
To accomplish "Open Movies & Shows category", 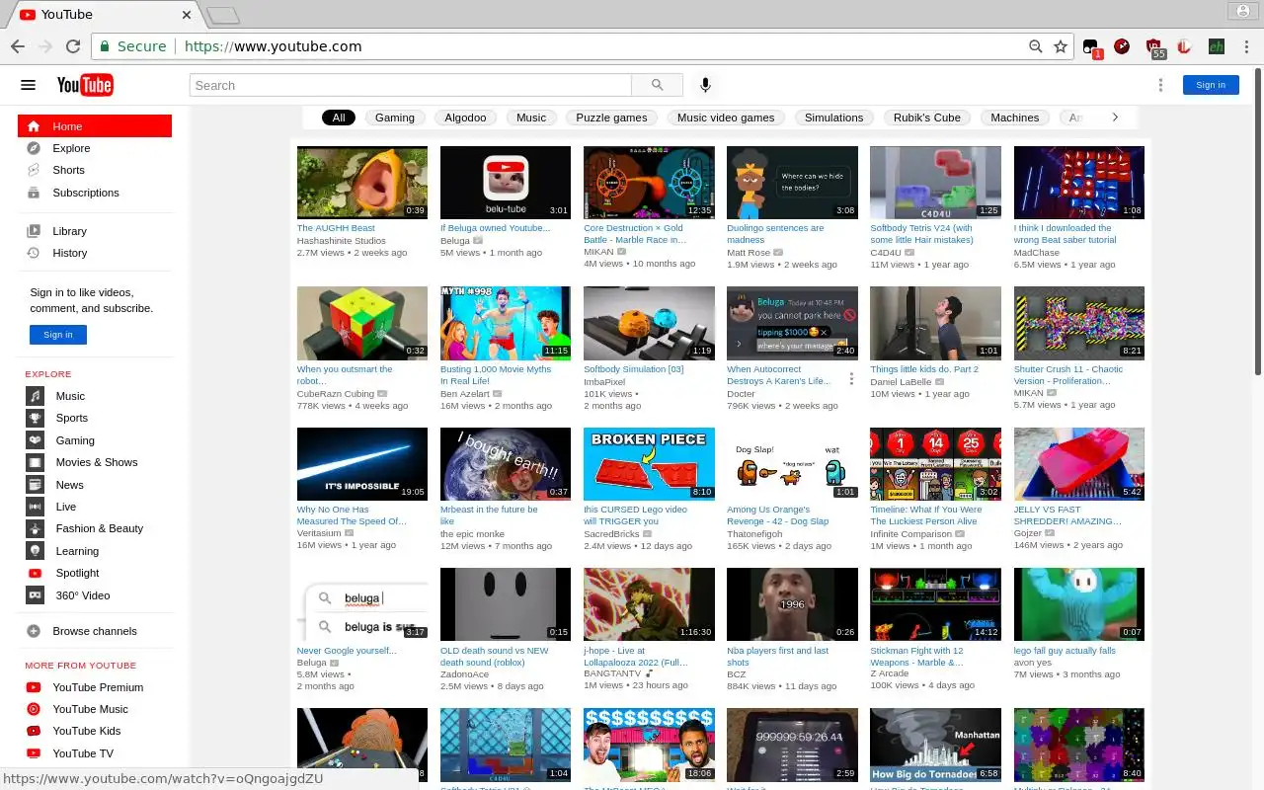I will pyautogui.click(x=95, y=462).
